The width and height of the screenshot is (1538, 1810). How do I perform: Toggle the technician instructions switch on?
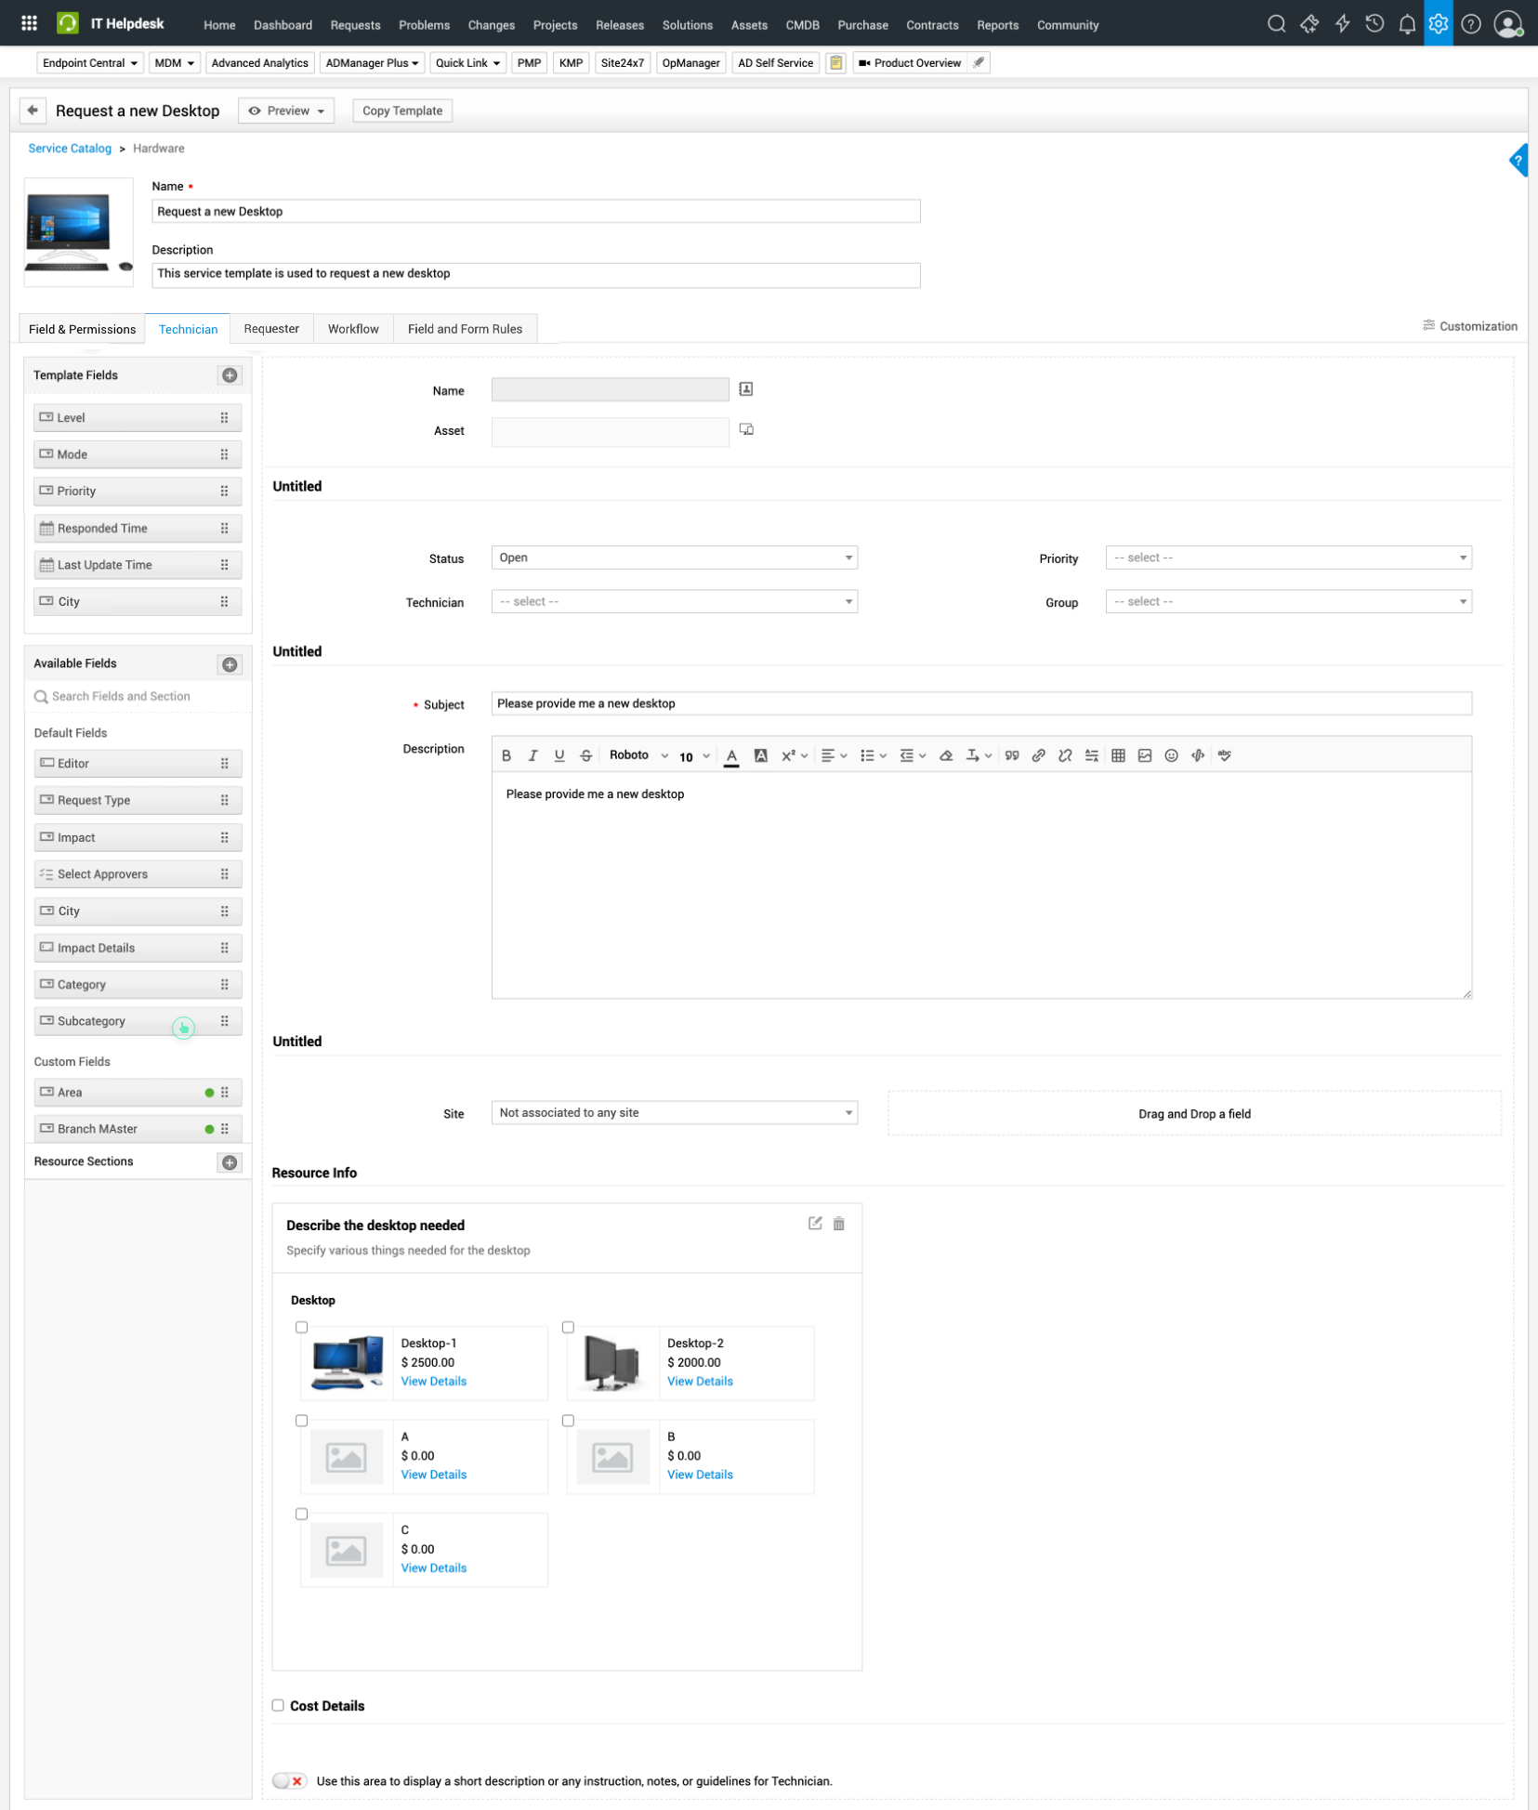(x=289, y=1780)
